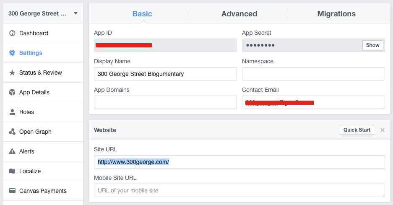Click the Status & Review star icon
393x205 pixels.
pos(12,73)
